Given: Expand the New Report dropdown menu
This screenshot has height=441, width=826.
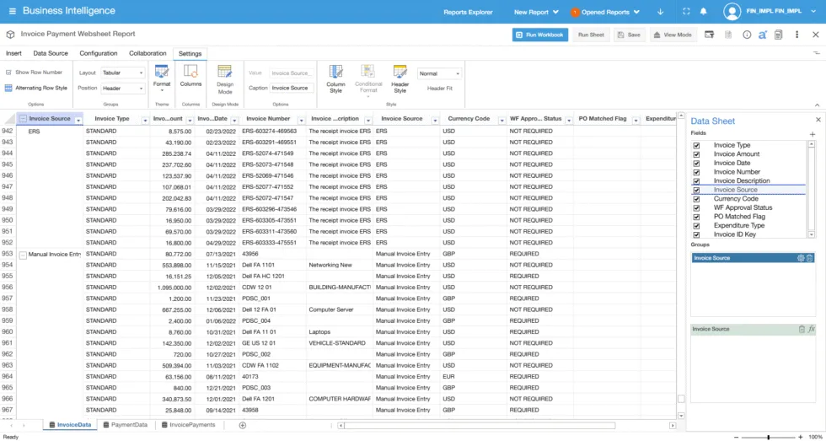Looking at the screenshot, I should coord(536,12).
